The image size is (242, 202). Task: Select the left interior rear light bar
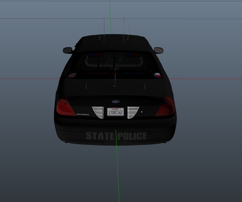click(x=95, y=55)
